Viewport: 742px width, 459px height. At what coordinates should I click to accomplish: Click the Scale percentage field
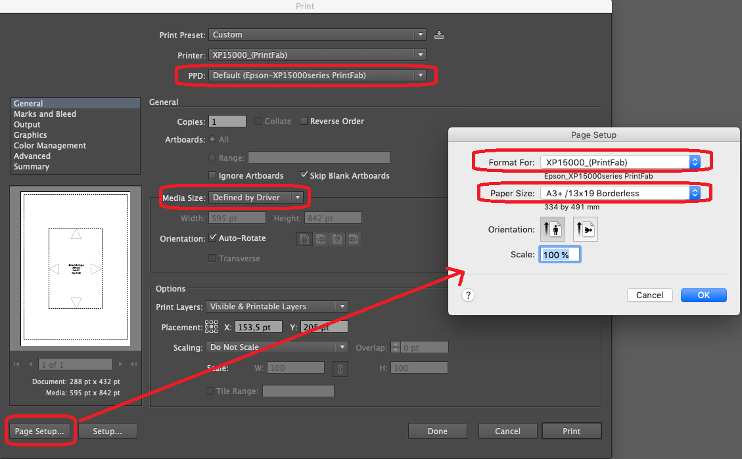click(x=559, y=254)
